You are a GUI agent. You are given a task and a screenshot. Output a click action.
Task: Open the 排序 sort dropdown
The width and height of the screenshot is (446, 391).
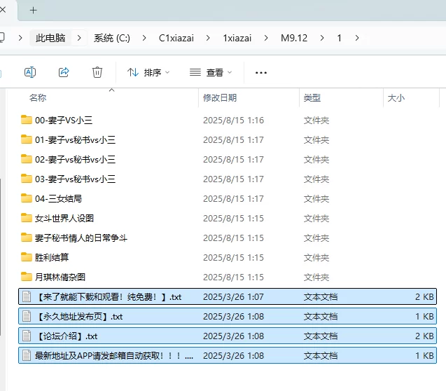tap(148, 72)
